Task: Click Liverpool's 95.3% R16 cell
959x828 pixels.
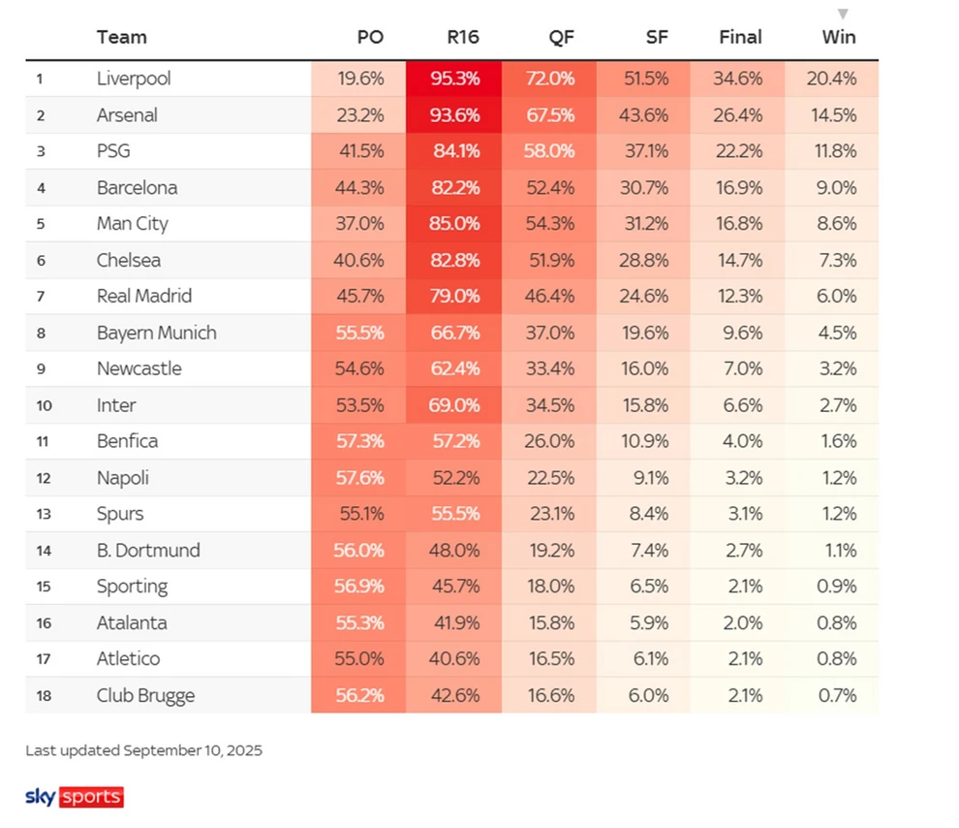Action: [x=456, y=79]
